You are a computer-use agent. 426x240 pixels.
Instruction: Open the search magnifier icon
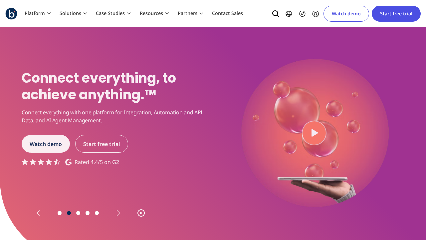276,14
